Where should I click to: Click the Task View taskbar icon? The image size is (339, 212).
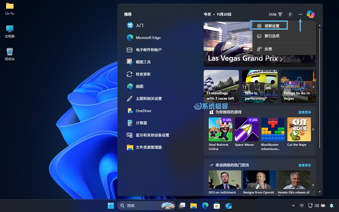pyautogui.click(x=182, y=206)
